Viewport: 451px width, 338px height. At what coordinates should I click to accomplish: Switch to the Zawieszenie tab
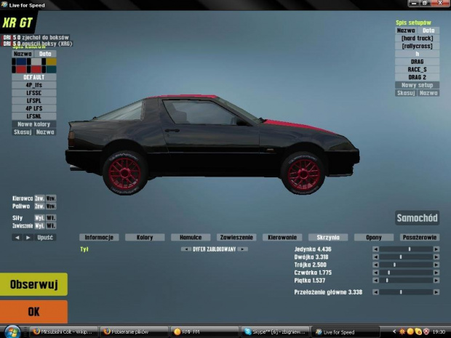[236, 238]
